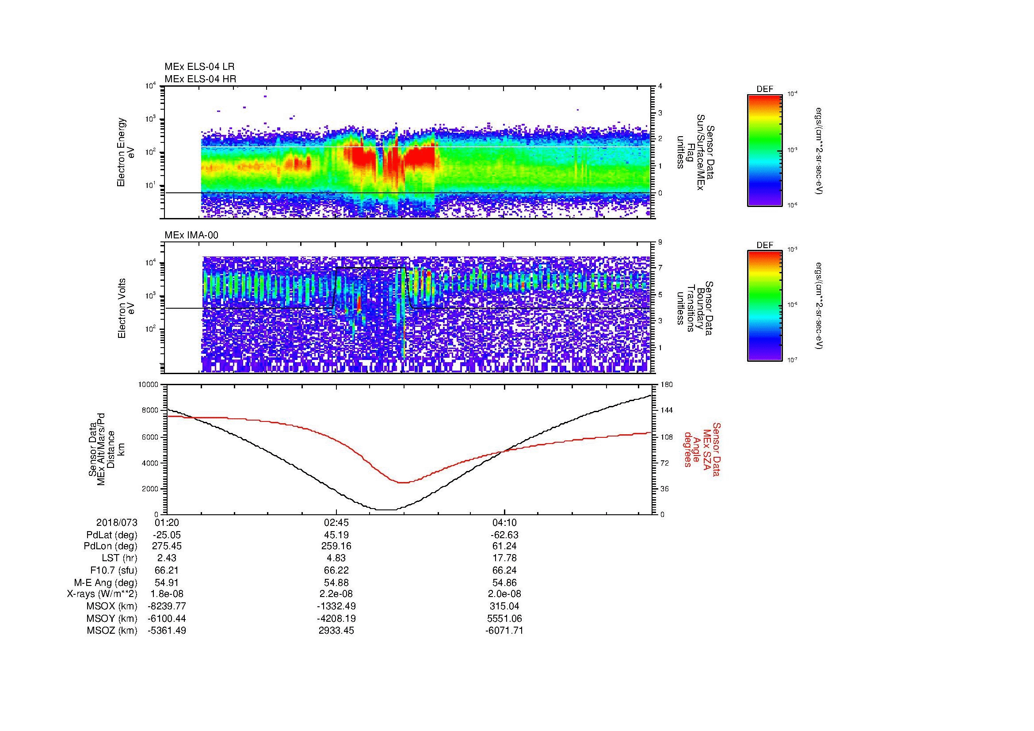Click the PdLon value 61.24
The width and height of the screenshot is (1034, 731).
coord(504,546)
